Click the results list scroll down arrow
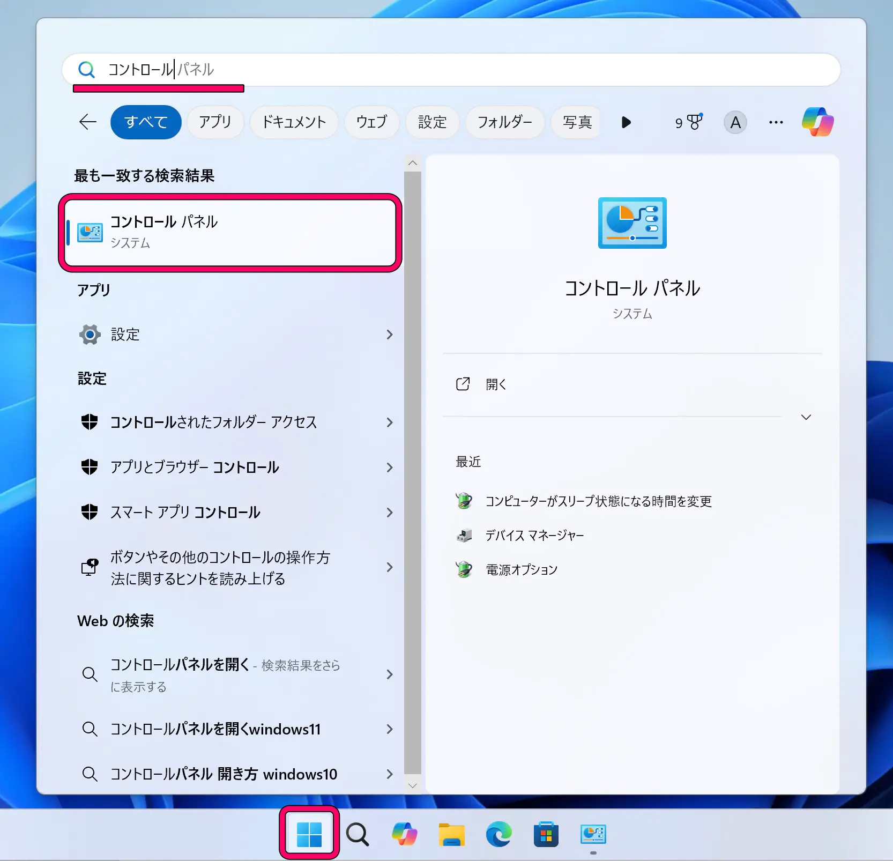The image size is (893, 861). 412,786
